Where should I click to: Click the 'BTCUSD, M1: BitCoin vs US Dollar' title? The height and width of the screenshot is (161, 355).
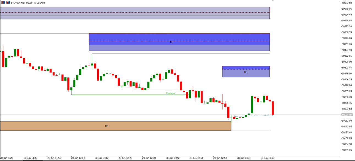tap(28, 2)
